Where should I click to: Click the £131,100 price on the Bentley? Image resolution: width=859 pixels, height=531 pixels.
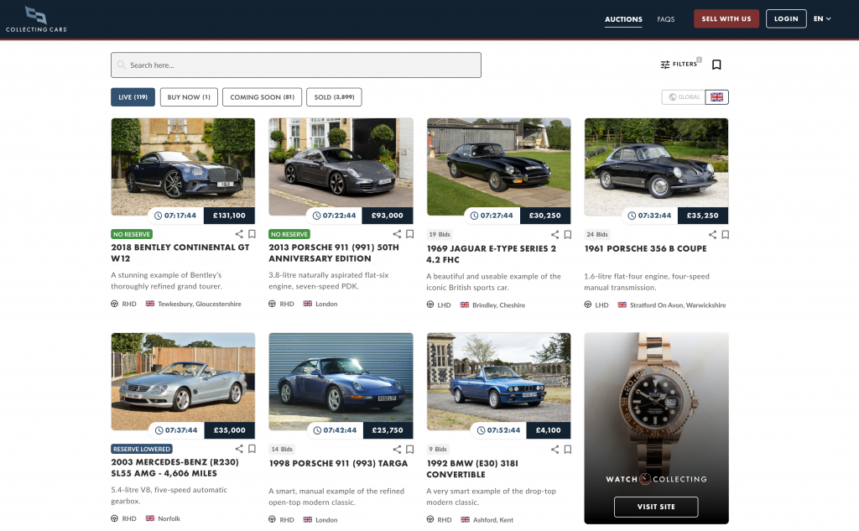pos(229,216)
